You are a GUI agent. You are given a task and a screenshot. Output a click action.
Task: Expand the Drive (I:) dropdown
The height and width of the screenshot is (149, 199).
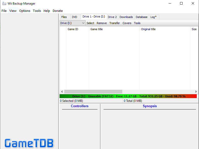(72, 23)
